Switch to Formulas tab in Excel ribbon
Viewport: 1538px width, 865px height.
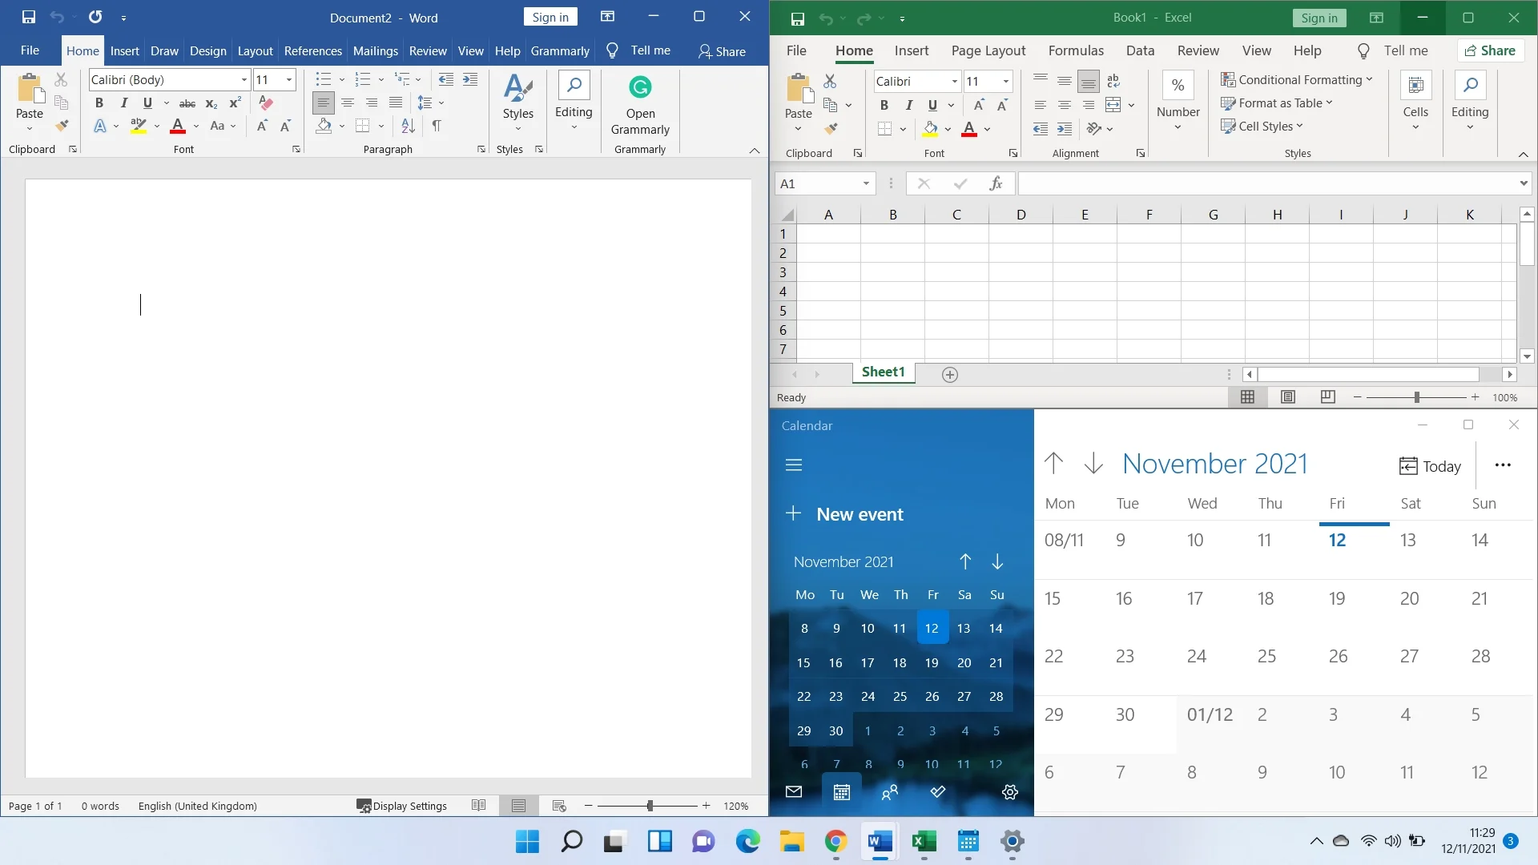pyautogui.click(x=1075, y=50)
